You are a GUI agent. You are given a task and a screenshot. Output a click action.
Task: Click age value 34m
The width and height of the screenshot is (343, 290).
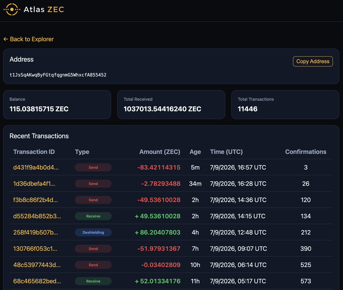tap(195, 184)
